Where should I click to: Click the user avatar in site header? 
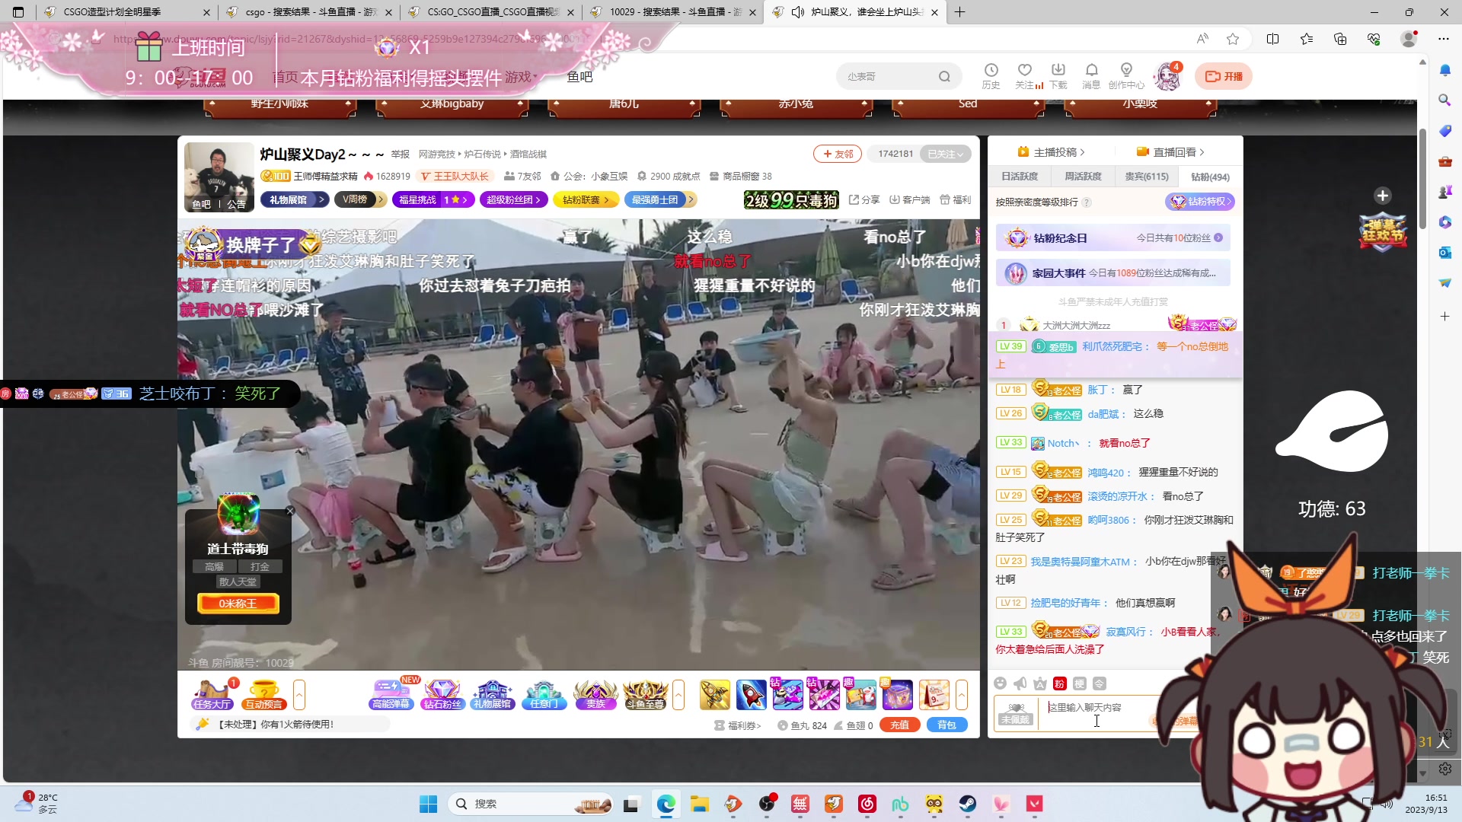pyautogui.click(x=1167, y=76)
